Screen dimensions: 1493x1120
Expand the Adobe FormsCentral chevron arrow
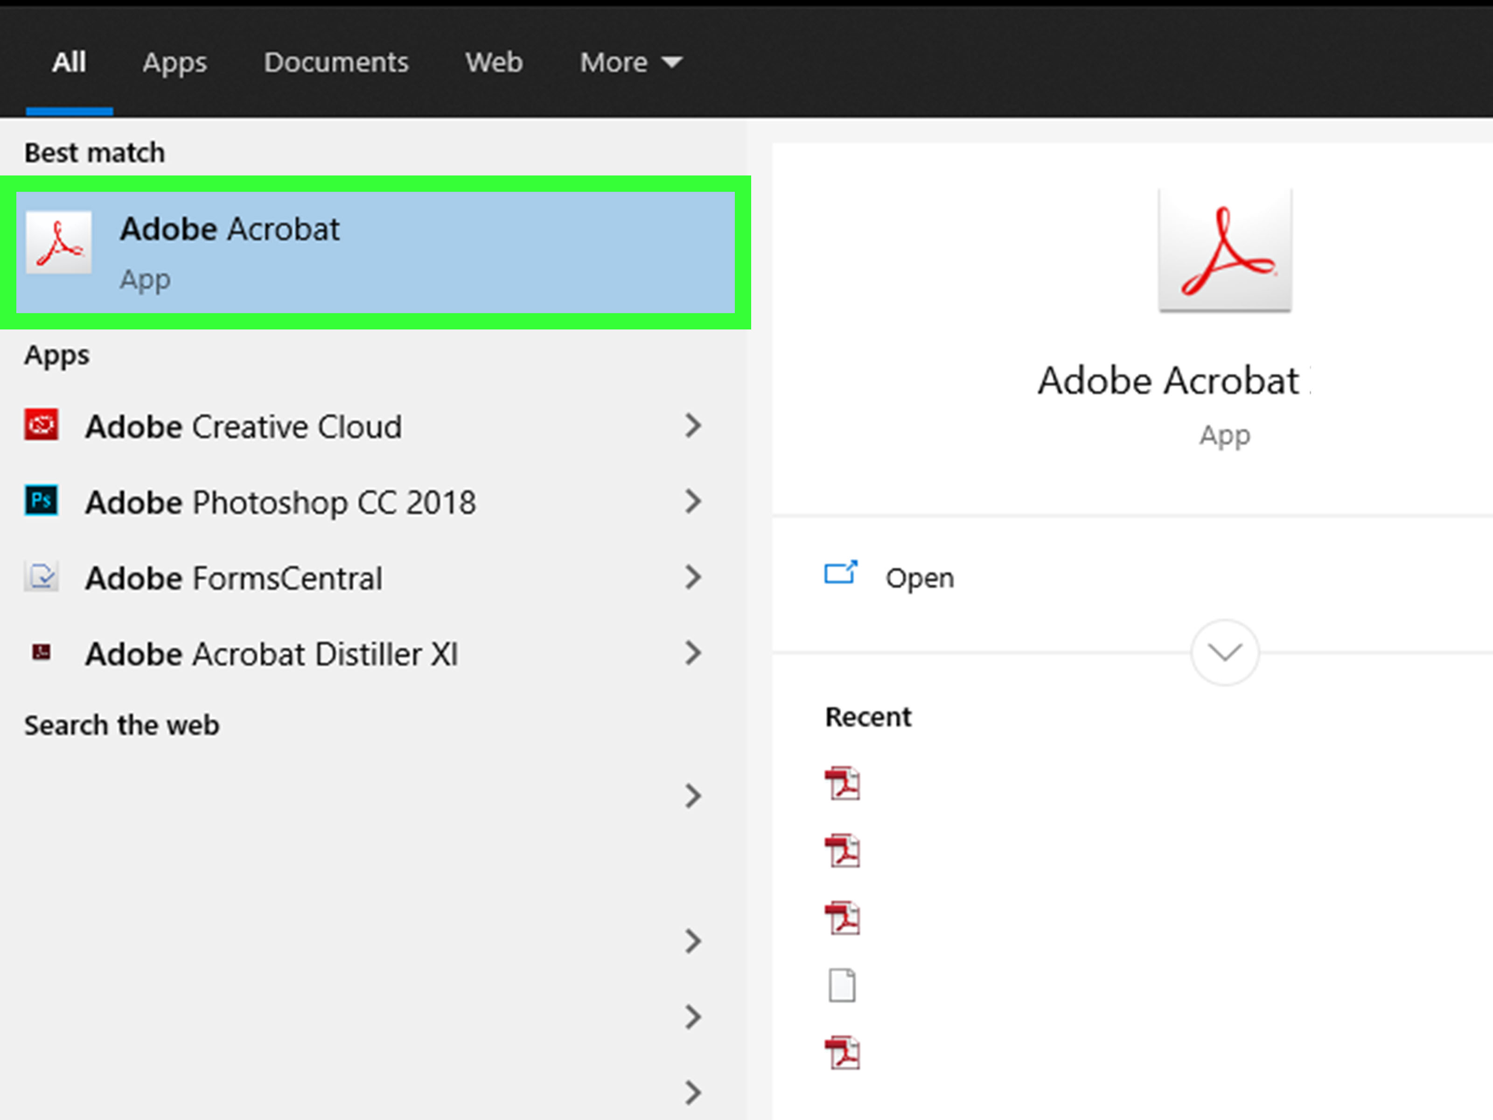(x=693, y=577)
